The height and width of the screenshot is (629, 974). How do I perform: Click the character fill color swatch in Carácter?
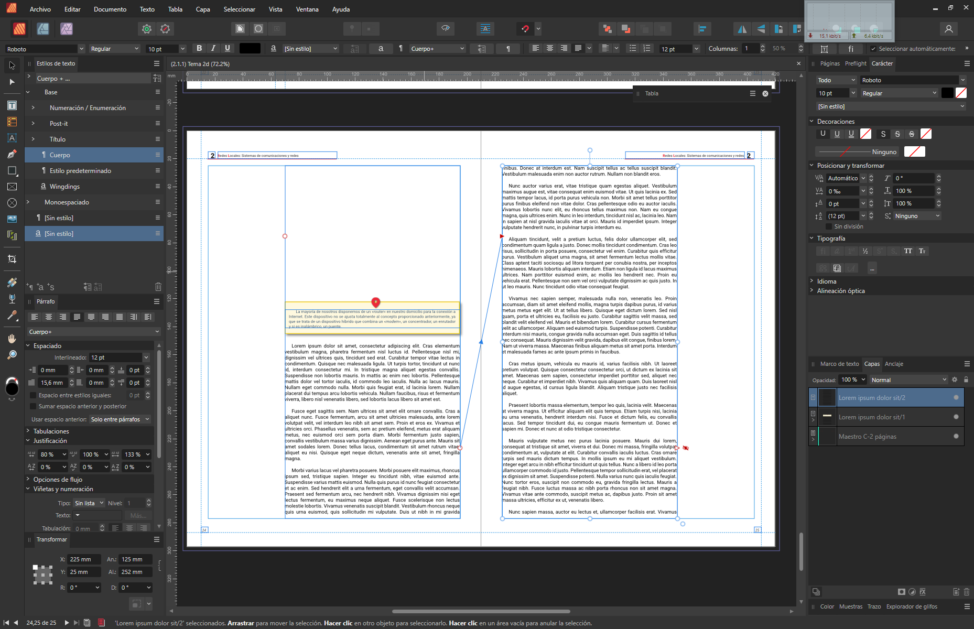pyautogui.click(x=947, y=93)
